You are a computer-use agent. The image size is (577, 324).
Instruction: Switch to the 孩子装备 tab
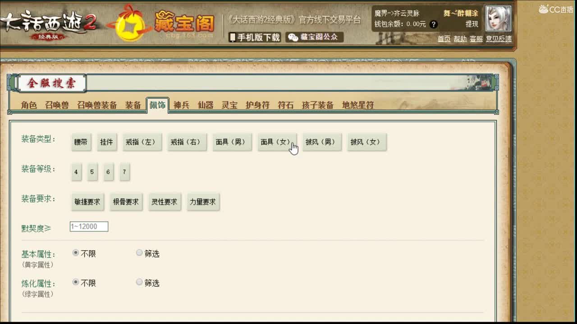click(x=318, y=105)
